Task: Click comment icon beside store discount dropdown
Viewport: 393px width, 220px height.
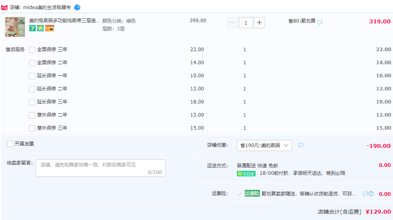Action: (x=301, y=145)
